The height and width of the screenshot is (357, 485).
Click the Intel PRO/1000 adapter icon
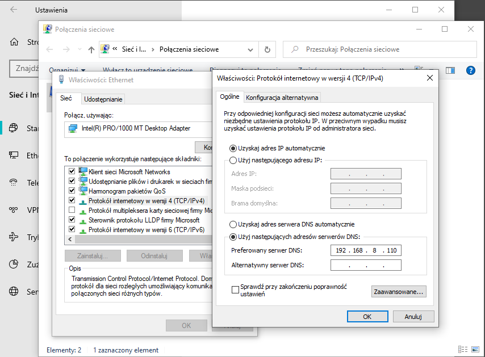[73, 128]
